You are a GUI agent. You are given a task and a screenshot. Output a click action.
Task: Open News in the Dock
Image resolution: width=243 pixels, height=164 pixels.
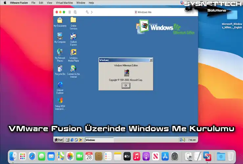[155, 156]
